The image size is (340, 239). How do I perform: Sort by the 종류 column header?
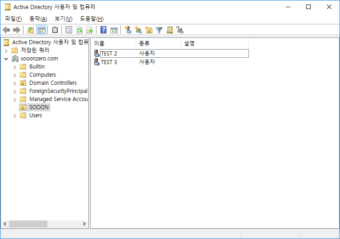tap(159, 43)
